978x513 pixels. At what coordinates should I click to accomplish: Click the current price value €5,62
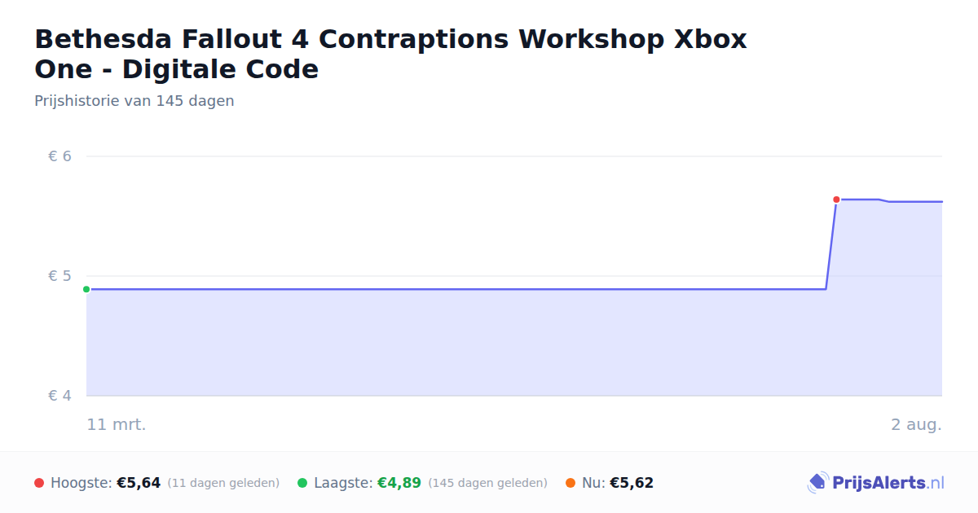632,483
